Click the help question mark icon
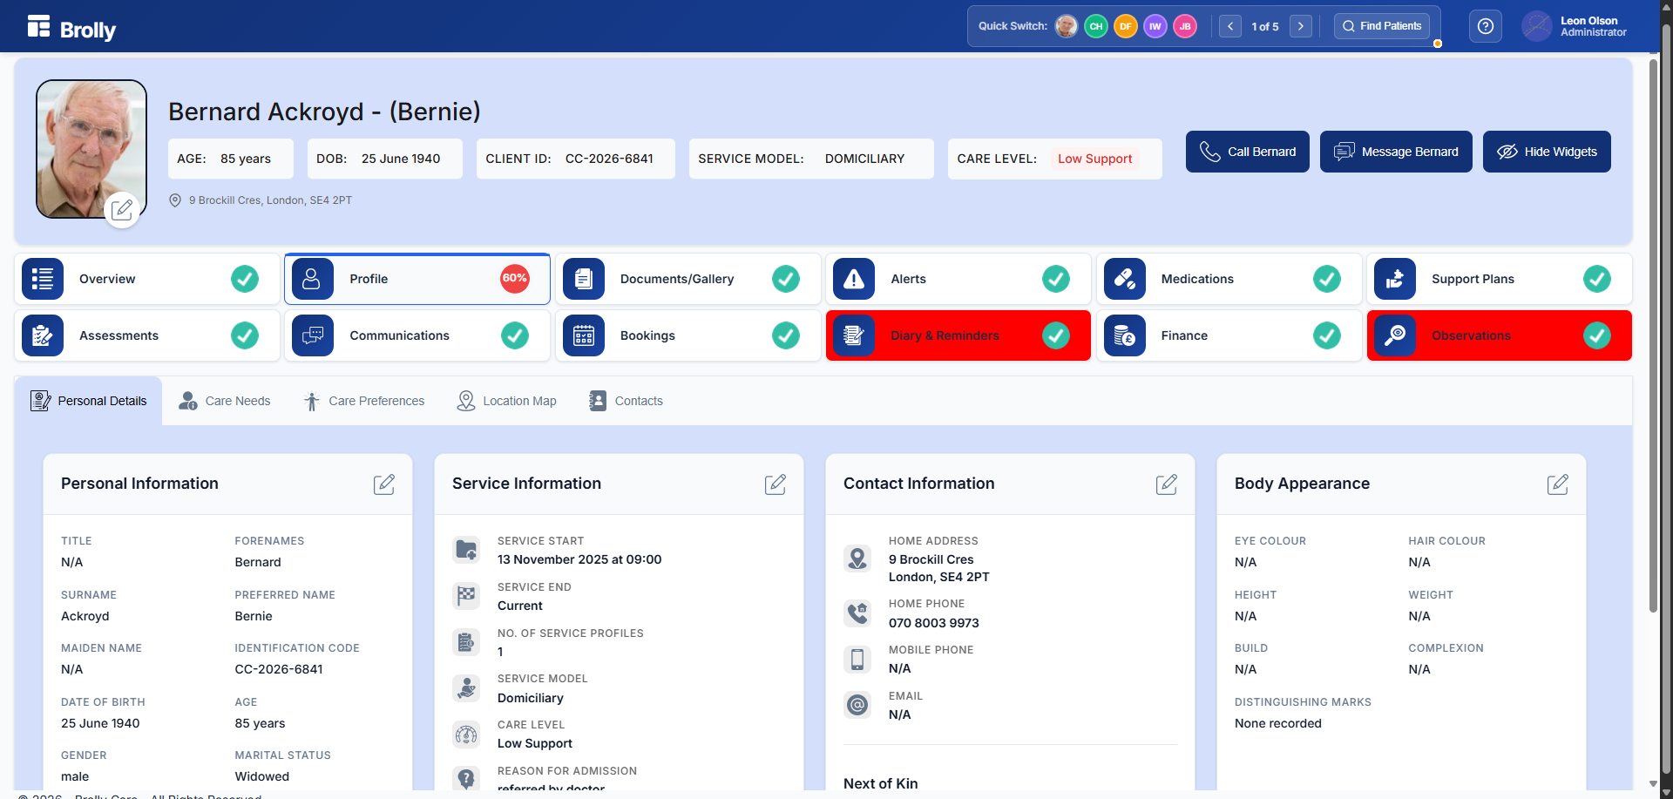This screenshot has height=799, width=1673. coord(1485,26)
